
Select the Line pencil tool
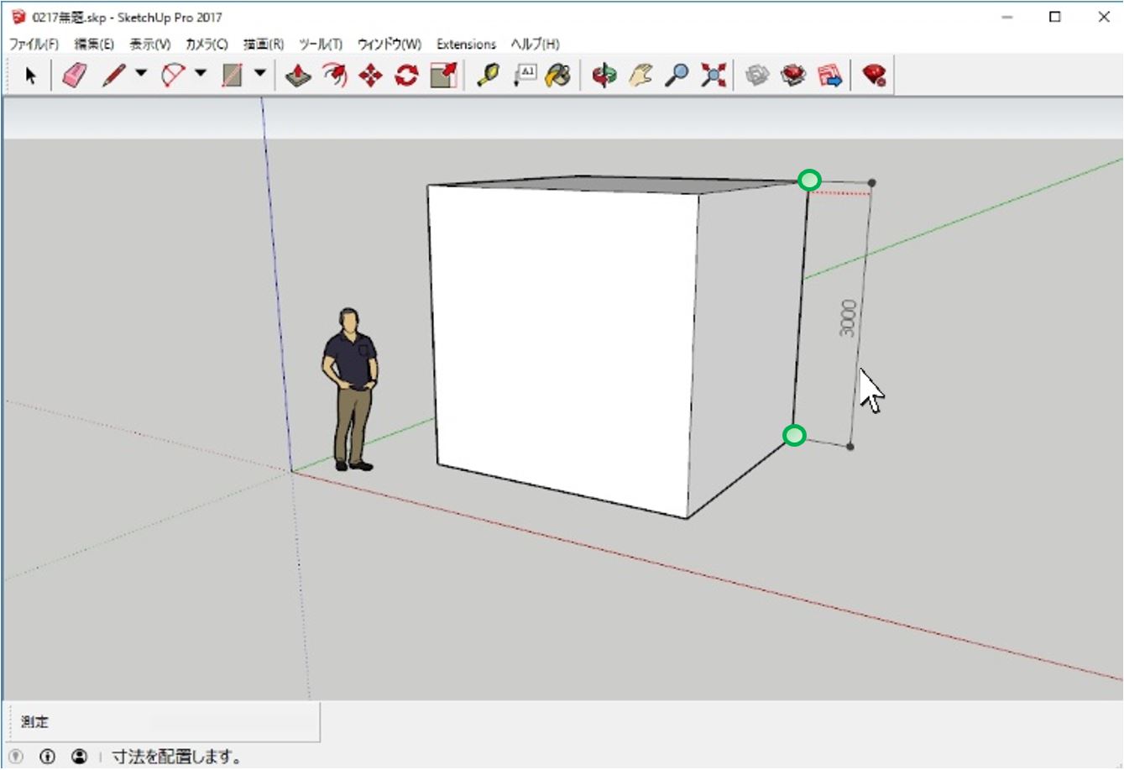(x=114, y=76)
